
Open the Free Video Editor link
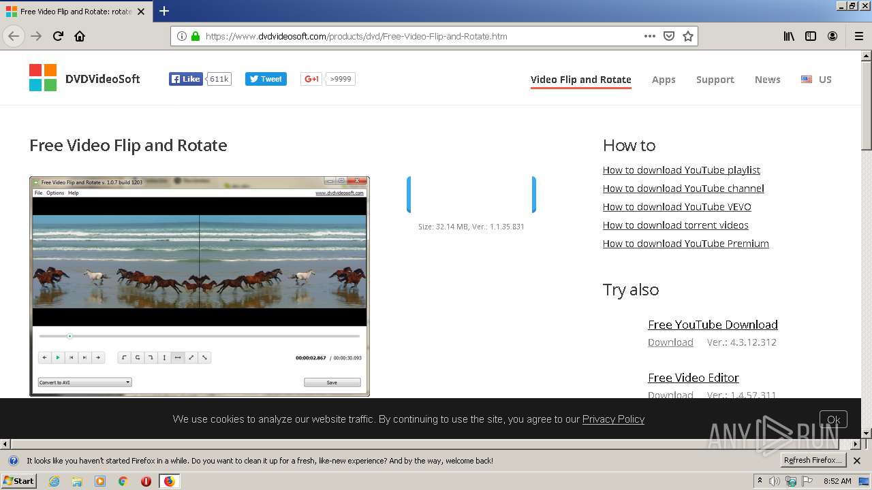[x=694, y=378]
